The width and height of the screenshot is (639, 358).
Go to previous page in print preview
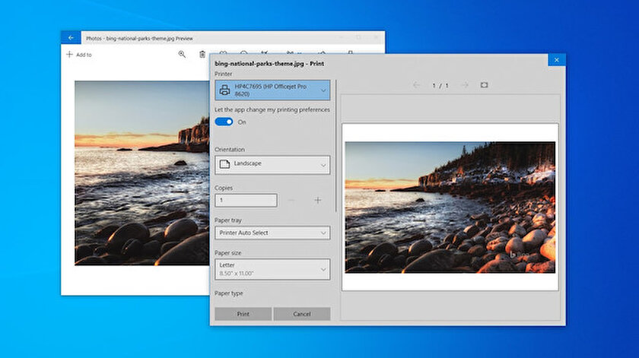click(416, 85)
